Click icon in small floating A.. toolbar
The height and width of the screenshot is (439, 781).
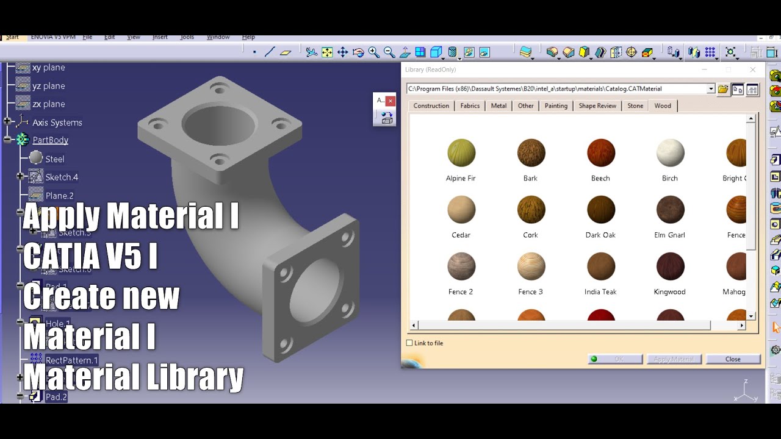tap(386, 118)
